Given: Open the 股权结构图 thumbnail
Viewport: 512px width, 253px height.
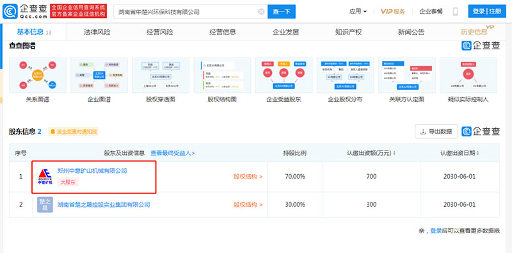Looking at the screenshot, I should pos(222,76).
